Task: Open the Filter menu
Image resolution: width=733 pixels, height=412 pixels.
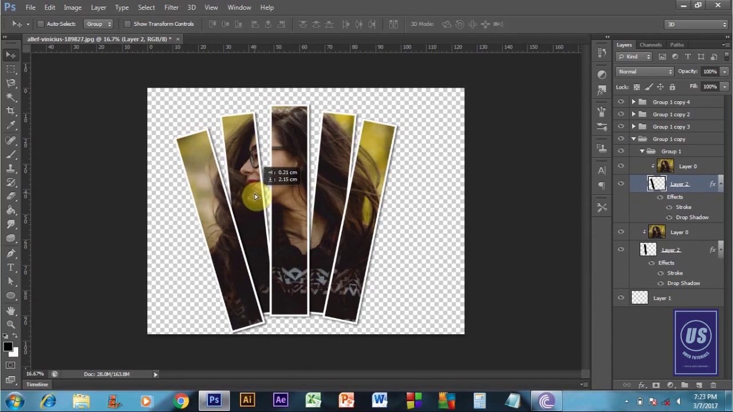Action: (171, 7)
